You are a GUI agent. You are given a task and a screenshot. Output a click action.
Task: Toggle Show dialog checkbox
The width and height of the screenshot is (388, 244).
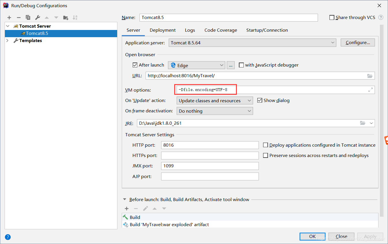259,100
